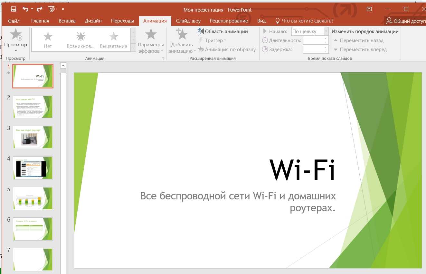Click the Длительность input field

point(313,41)
